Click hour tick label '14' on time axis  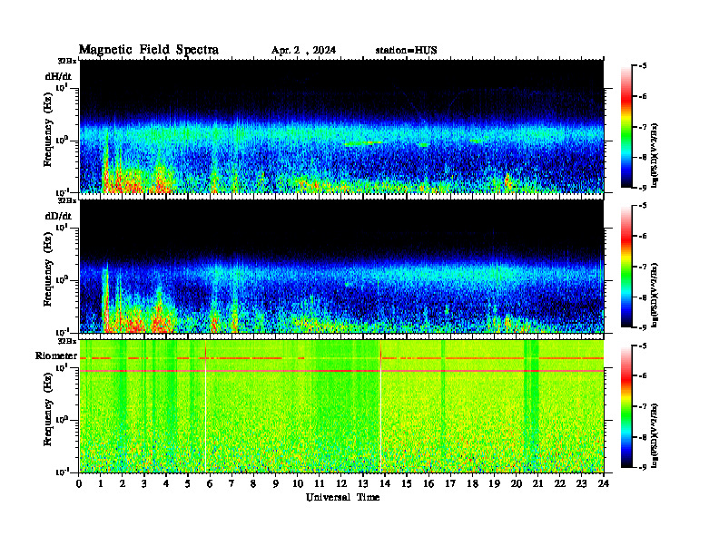click(x=385, y=483)
